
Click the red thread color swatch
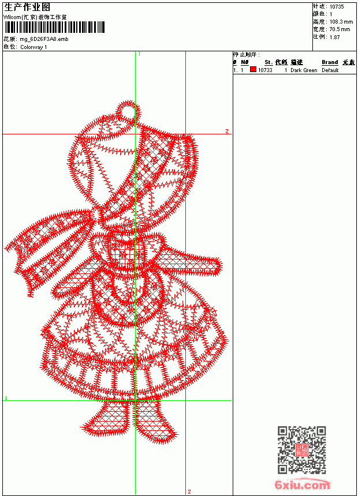(x=253, y=69)
